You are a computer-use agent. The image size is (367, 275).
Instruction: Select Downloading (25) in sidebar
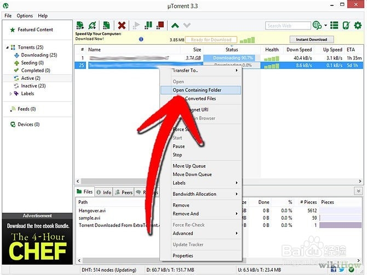(36, 55)
